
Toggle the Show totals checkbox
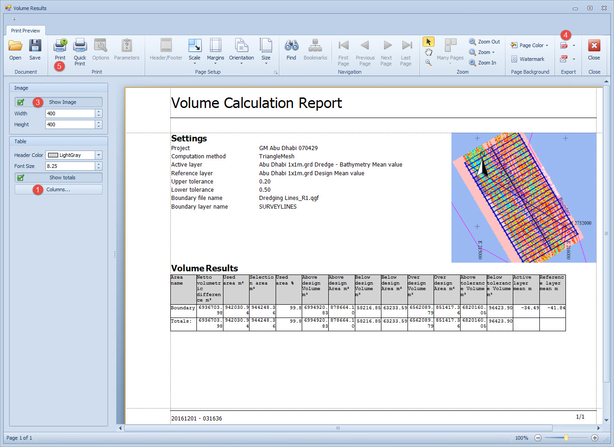[x=21, y=178]
